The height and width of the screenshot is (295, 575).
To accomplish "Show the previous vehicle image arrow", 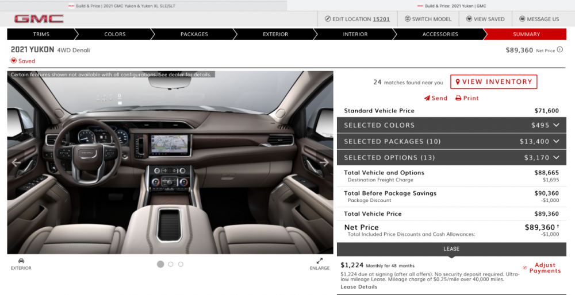I will 16,162.
